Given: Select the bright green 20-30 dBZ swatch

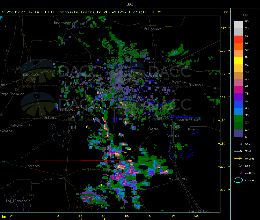Looking at the screenshot, I should [x=238, y=119].
